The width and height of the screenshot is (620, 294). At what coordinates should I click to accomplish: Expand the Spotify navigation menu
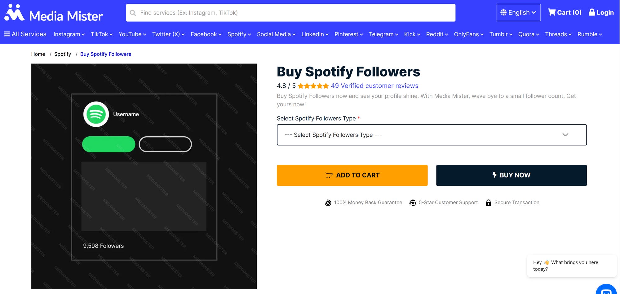click(239, 34)
